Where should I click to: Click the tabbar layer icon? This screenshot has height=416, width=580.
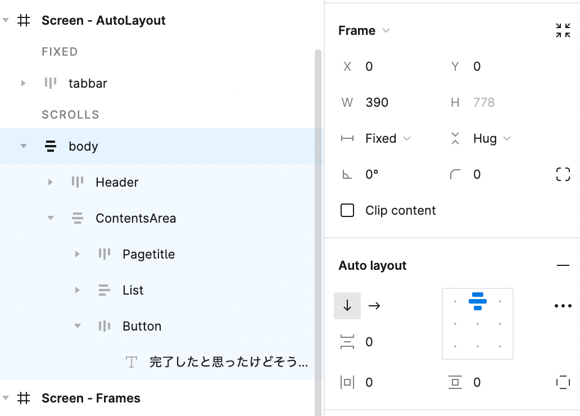51,83
